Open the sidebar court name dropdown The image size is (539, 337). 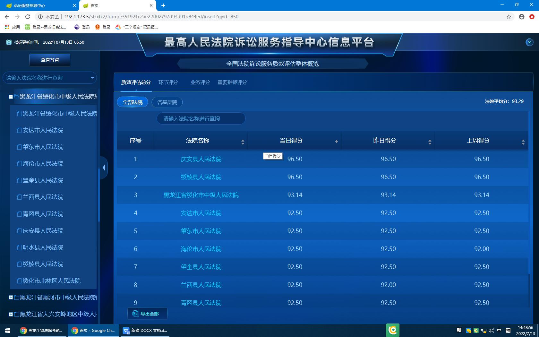(92, 78)
